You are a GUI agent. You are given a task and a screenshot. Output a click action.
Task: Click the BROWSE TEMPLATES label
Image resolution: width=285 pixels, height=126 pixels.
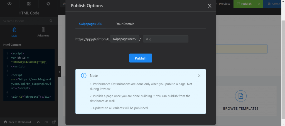pyautogui.click(x=241, y=108)
